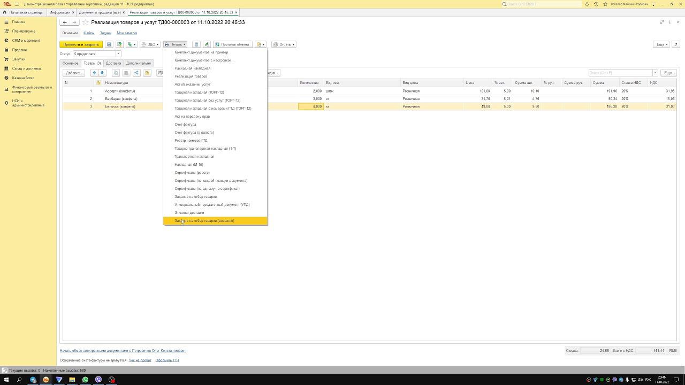Click the quantity cell 4,000 of Белочка
This screenshot has width=685, height=385.
pyautogui.click(x=311, y=106)
